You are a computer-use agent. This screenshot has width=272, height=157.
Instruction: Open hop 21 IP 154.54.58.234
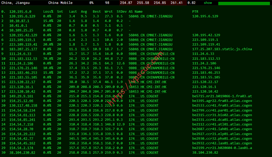click(x=22, y=110)
